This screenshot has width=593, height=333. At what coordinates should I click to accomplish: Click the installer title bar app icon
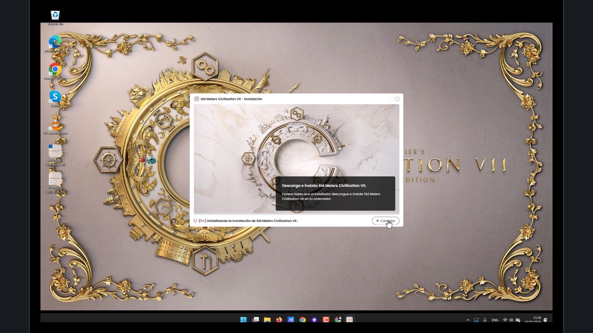(196, 99)
